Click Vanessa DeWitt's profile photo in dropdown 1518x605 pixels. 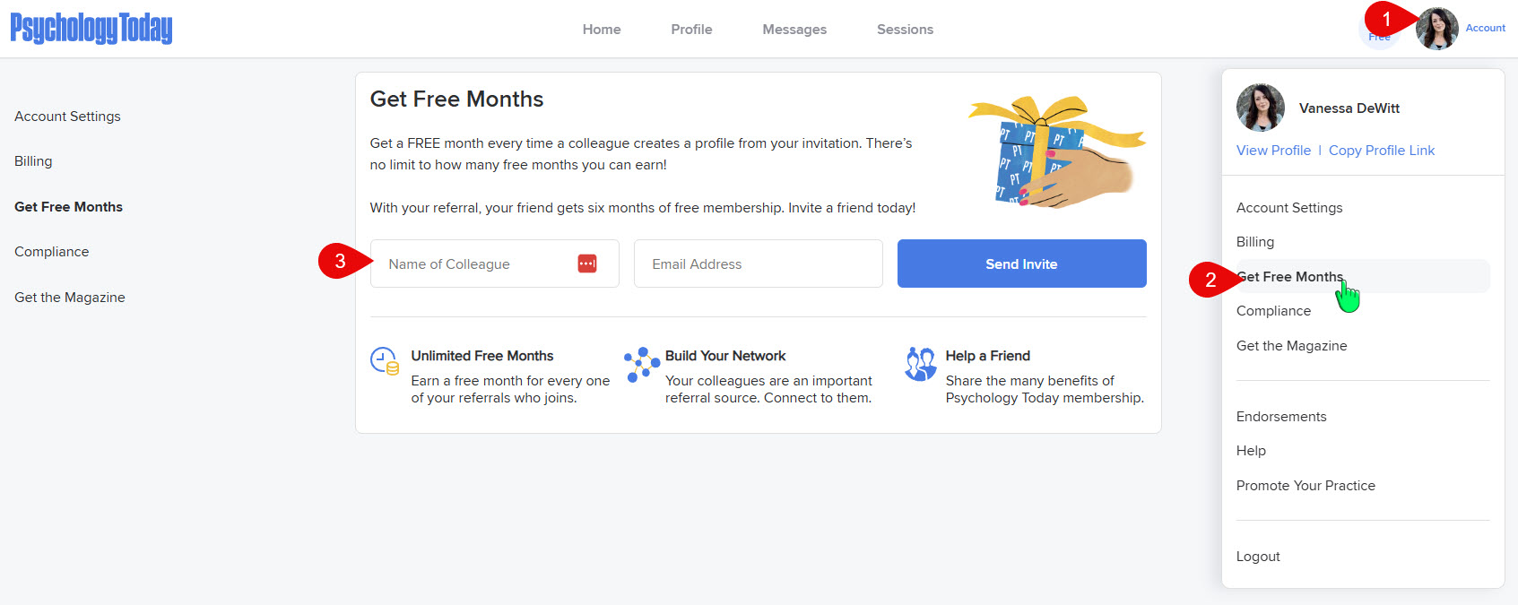pos(1261,108)
